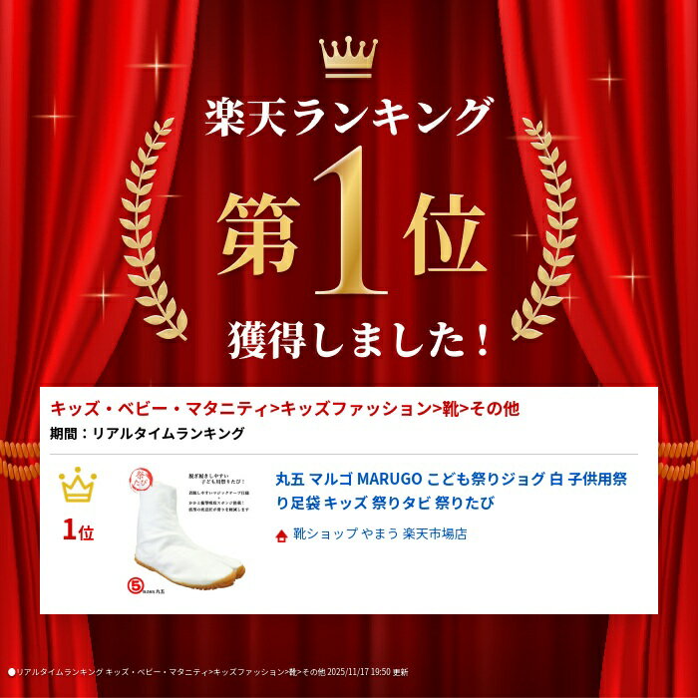Click the left curtain's golden rope tie

(x=20, y=461)
